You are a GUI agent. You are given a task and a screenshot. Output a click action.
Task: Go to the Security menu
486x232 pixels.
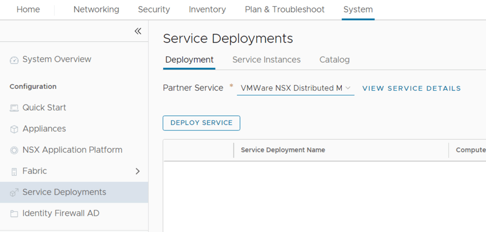tap(154, 9)
